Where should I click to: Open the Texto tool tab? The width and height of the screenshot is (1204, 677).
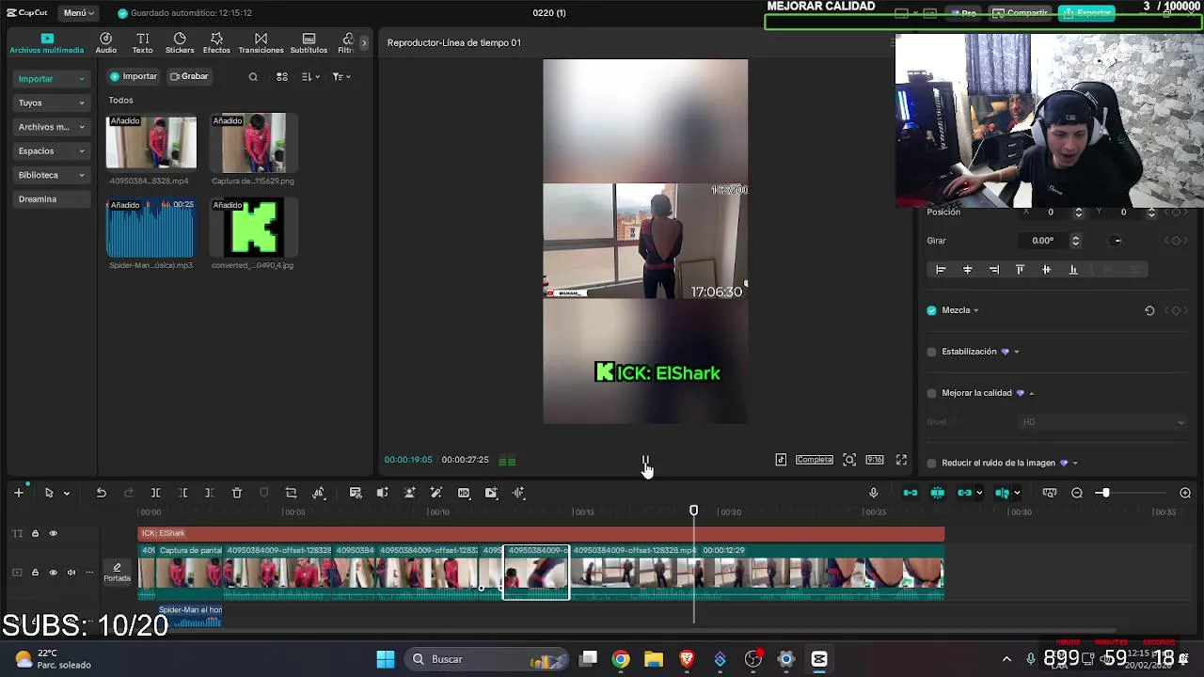coord(142,43)
